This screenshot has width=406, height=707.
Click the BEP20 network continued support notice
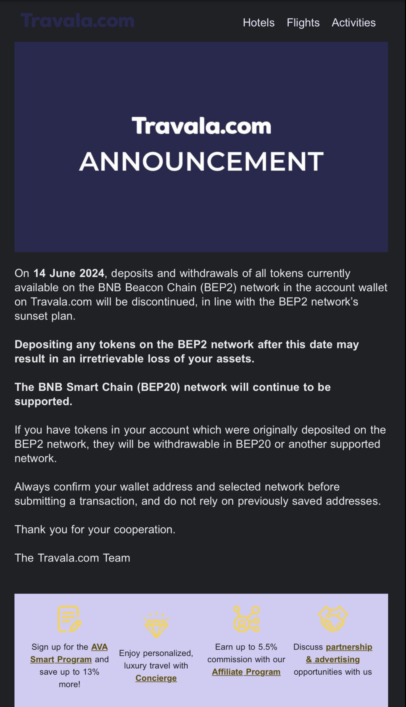[172, 394]
